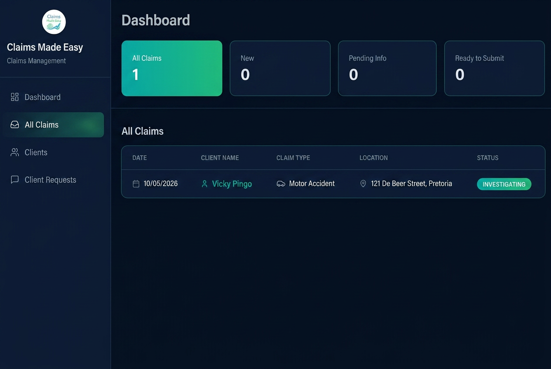This screenshot has height=369, width=551.
Task: Select the Ready to Submit card
Action: point(494,68)
